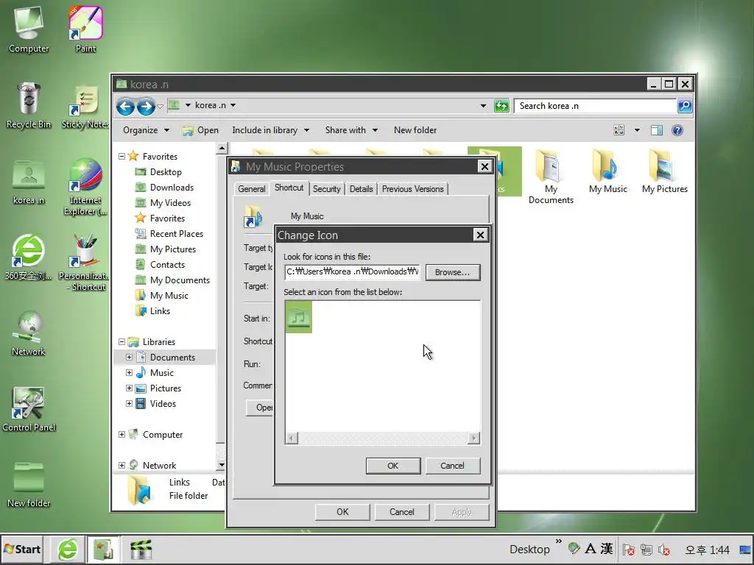Open the Control Panel desktop icon

coord(29,408)
